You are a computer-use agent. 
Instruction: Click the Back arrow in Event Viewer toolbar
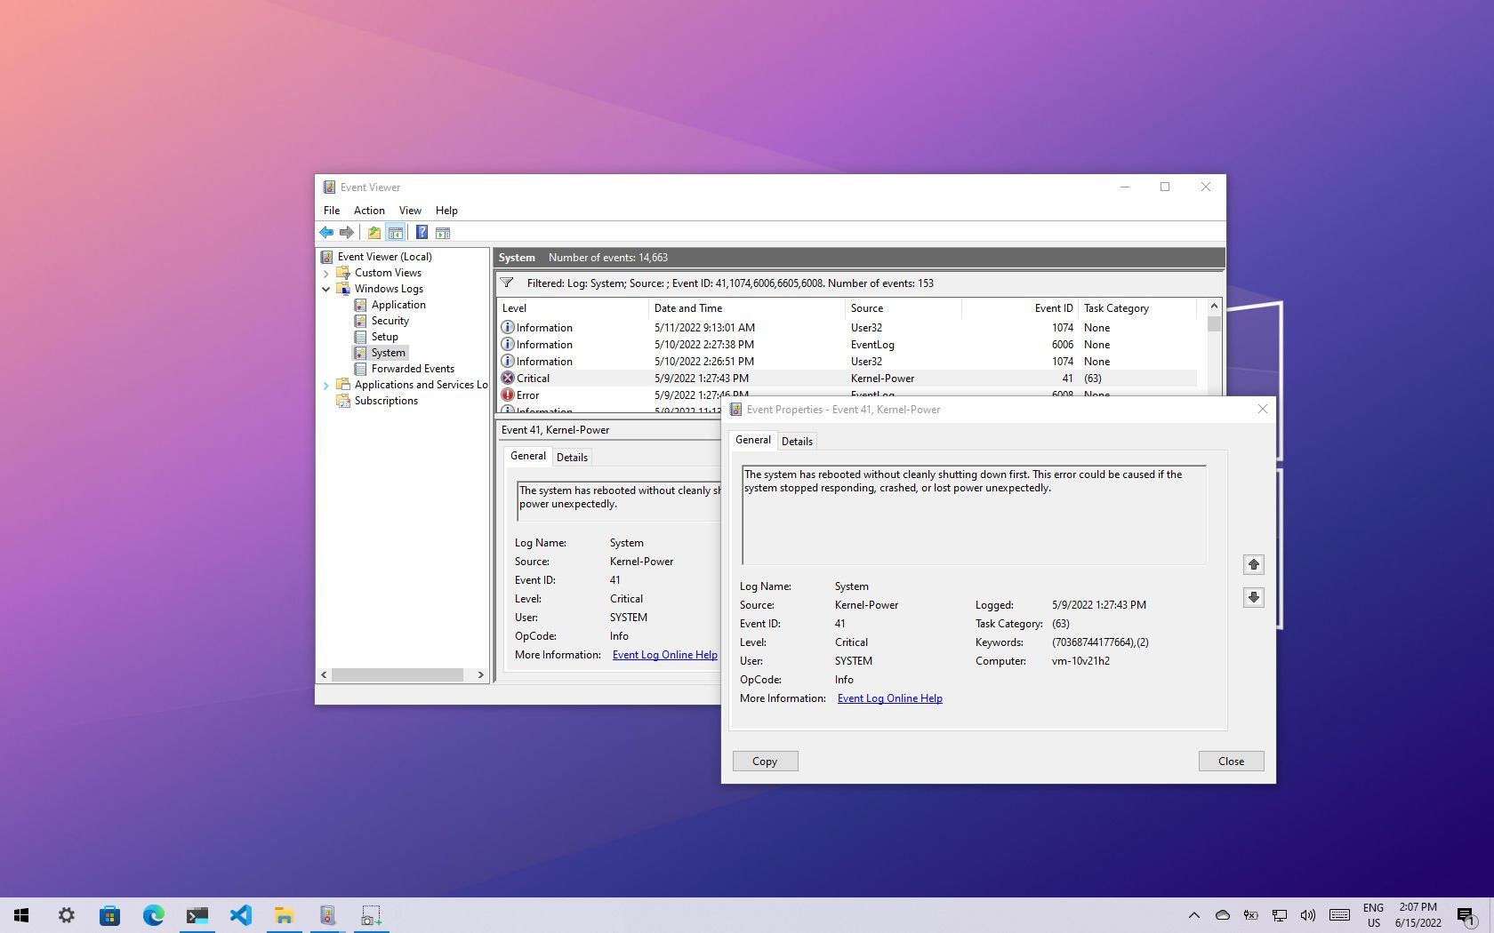point(326,233)
